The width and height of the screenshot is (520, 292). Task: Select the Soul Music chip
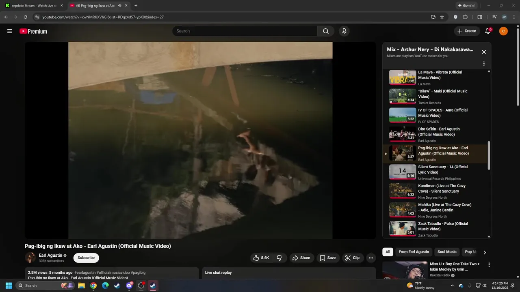pyautogui.click(x=447, y=252)
